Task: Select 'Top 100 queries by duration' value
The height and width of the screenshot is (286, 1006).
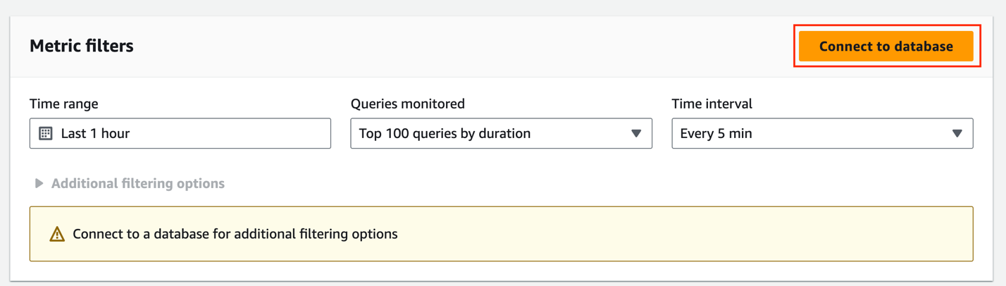Action: (x=445, y=133)
